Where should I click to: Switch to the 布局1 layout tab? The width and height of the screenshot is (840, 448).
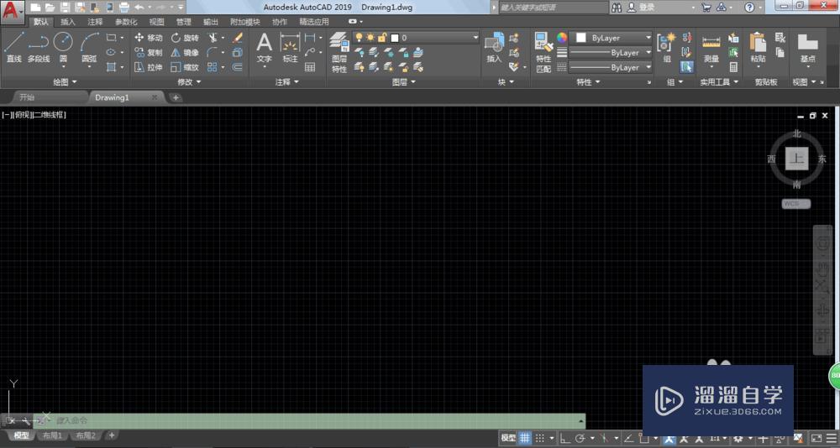click(53, 435)
